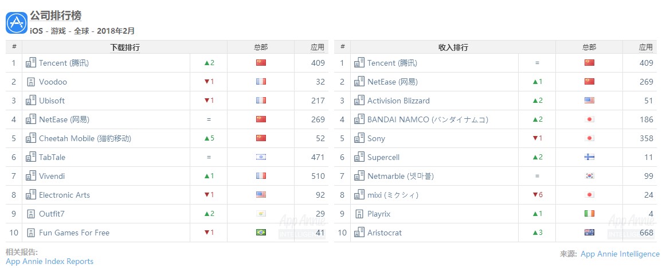The image size is (670, 268).
Task: Open Cheetah Mobile (猎豹移动) company entry
Action: point(85,138)
